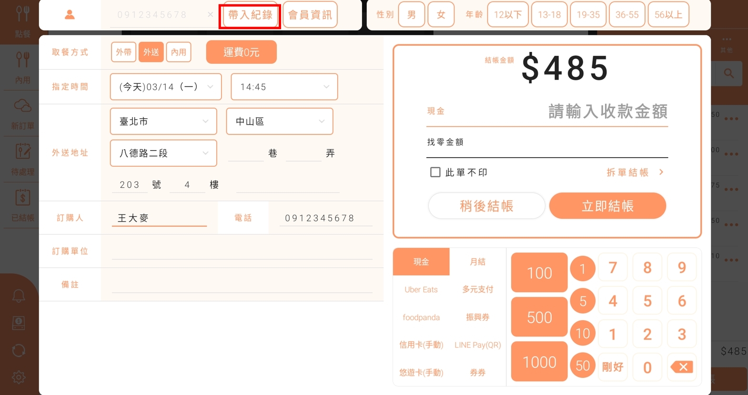Click into the 備註 notes field

point(242,284)
